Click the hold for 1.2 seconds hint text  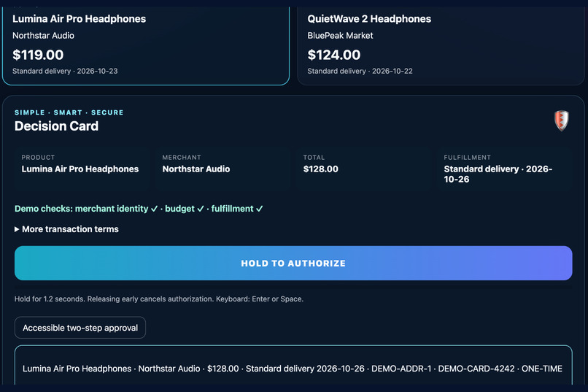159,299
